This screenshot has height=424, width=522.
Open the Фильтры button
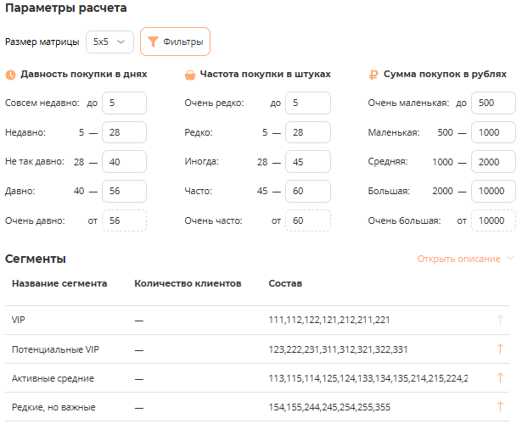click(x=176, y=42)
